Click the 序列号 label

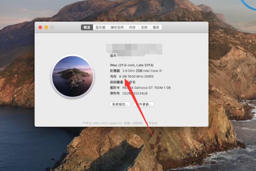click(115, 93)
